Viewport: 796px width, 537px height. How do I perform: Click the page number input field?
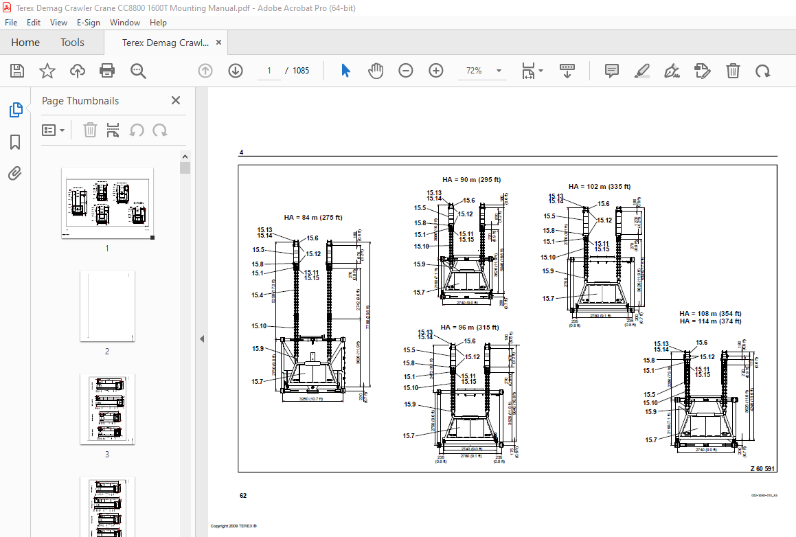pyautogui.click(x=269, y=71)
